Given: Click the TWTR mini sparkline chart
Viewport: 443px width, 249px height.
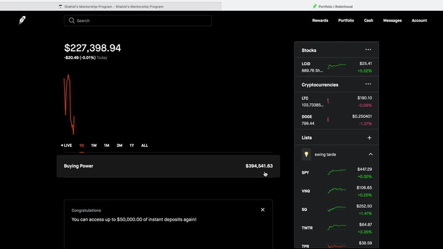Looking at the screenshot, I should (x=337, y=227).
